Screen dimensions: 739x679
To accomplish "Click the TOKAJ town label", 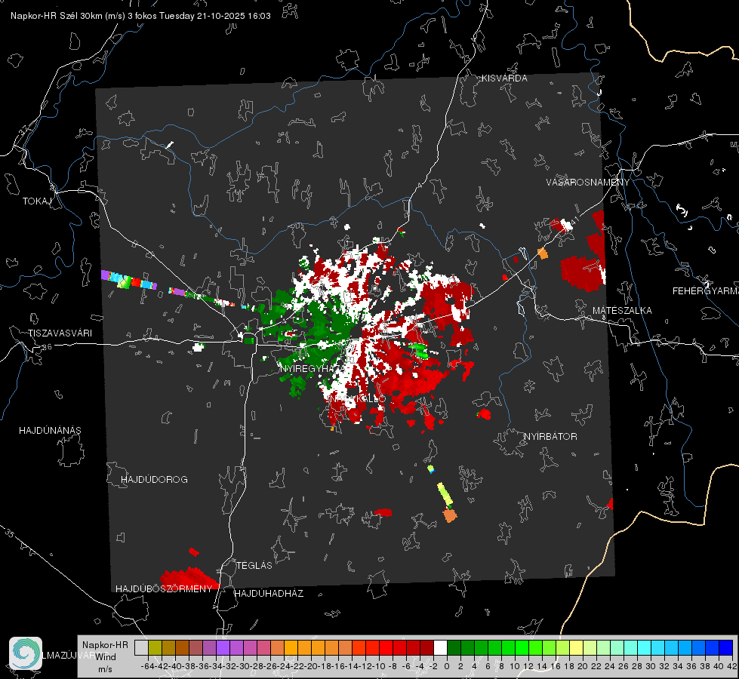I will (37, 201).
